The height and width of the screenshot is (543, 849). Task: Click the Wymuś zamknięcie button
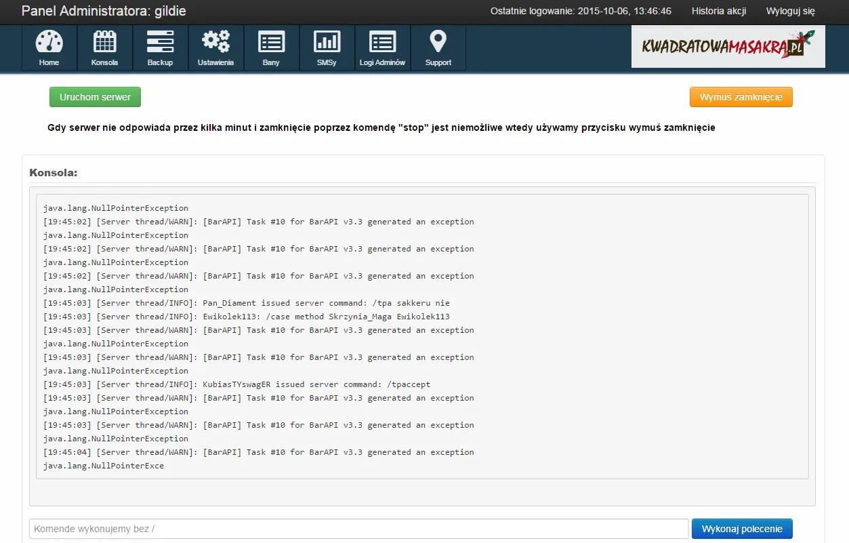(741, 97)
